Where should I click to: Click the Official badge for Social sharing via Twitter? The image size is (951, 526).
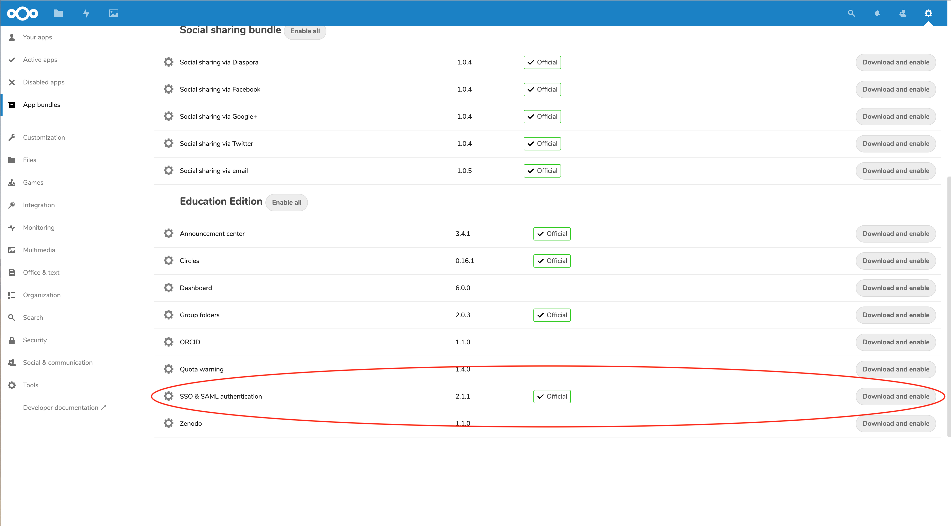pyautogui.click(x=542, y=143)
